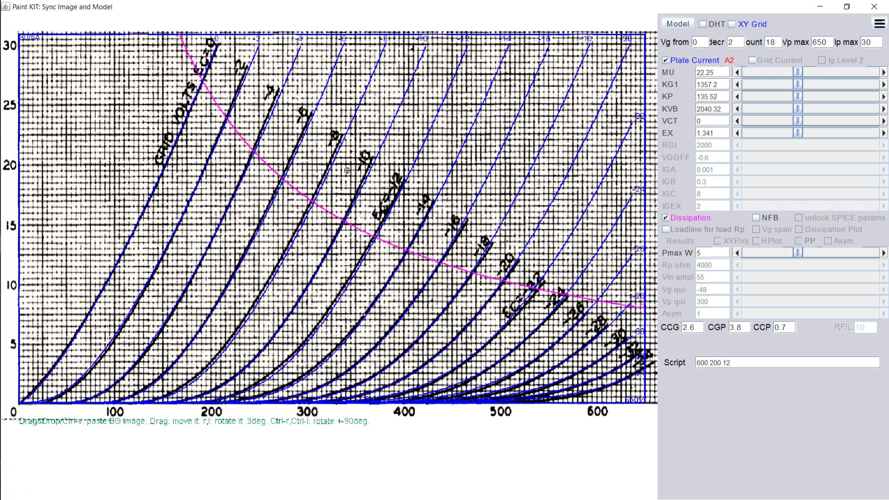This screenshot has width=889, height=500.
Task: Click the decr value field
Action: (735, 42)
